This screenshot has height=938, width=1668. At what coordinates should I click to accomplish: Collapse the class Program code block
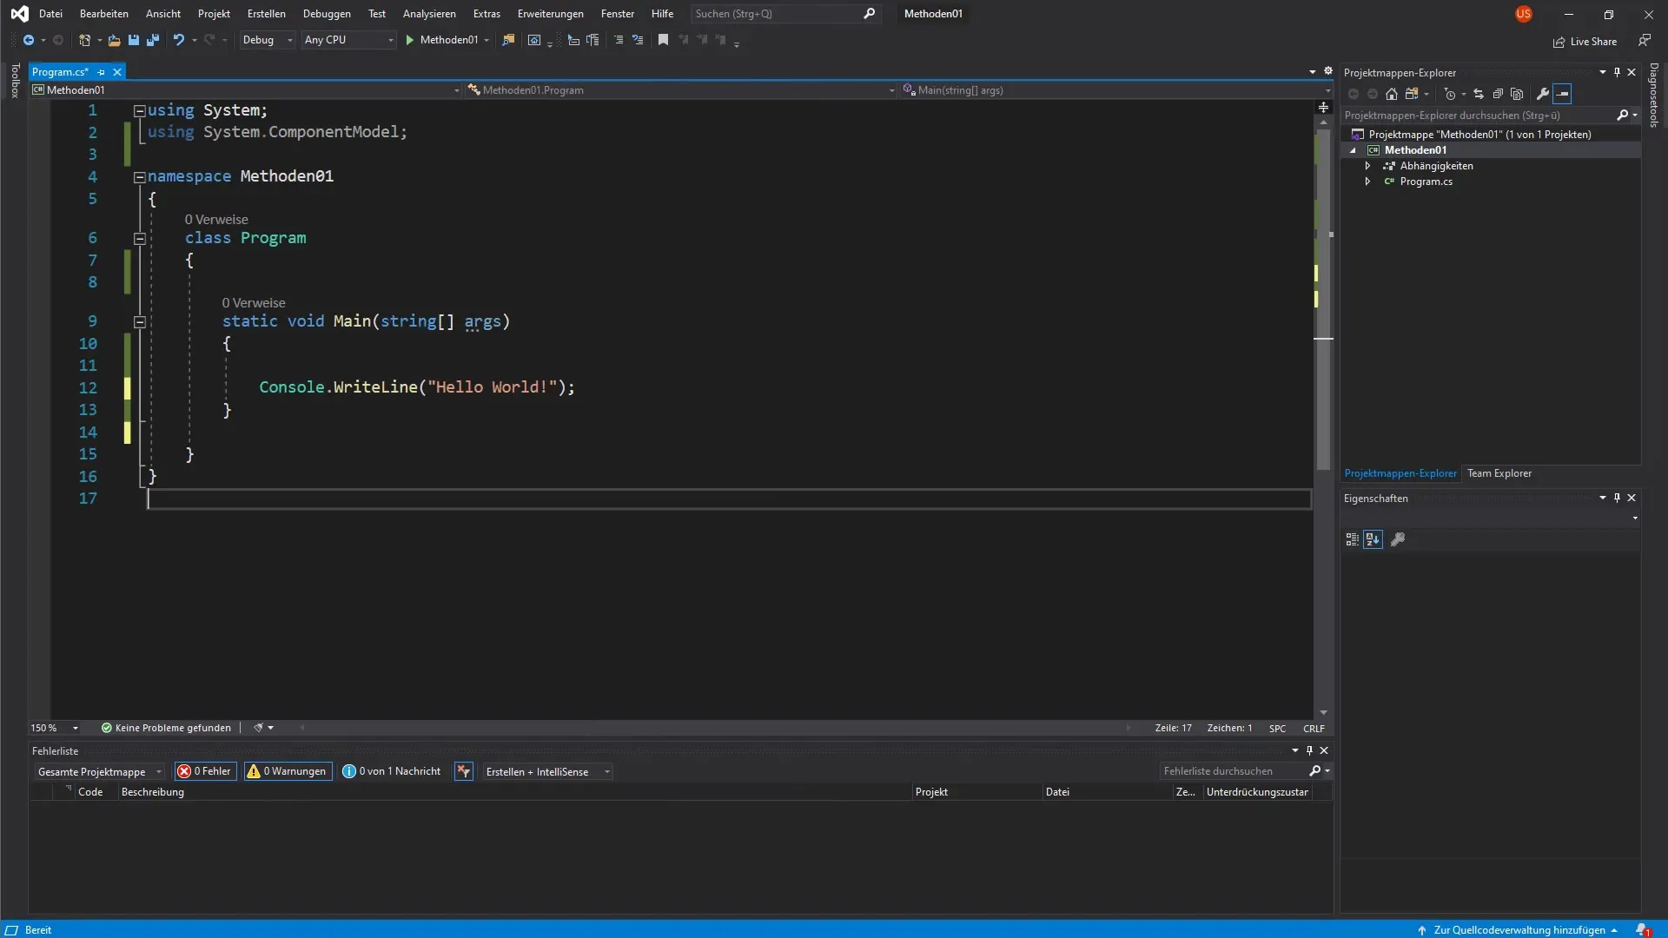139,239
